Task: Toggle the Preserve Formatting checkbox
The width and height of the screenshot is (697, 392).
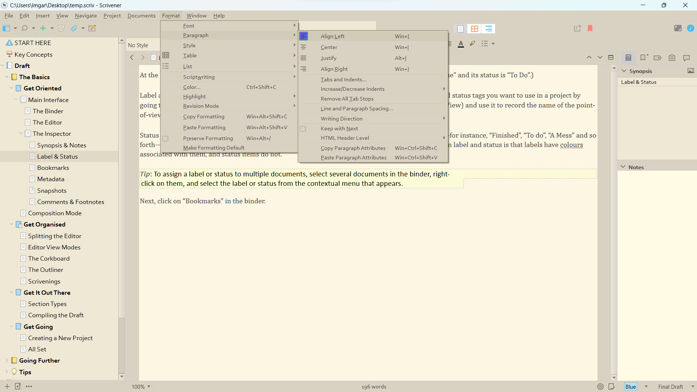Action: click(x=166, y=139)
